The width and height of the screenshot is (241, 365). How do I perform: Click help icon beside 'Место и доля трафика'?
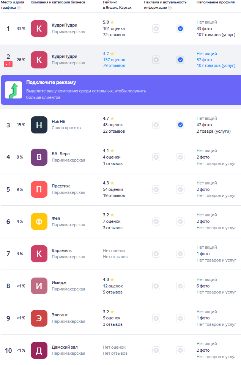(19, 8)
